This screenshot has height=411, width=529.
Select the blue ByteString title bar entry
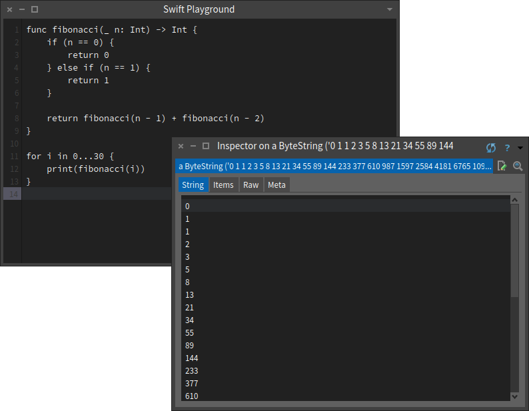pyautogui.click(x=334, y=167)
